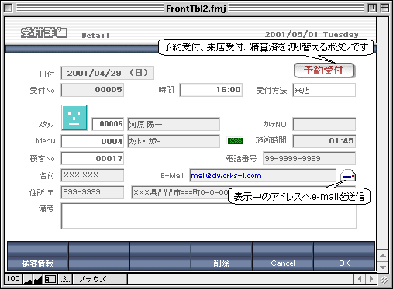393x289 pixels.
Task: Click the 備考 remarks text area
Action: 209,216
